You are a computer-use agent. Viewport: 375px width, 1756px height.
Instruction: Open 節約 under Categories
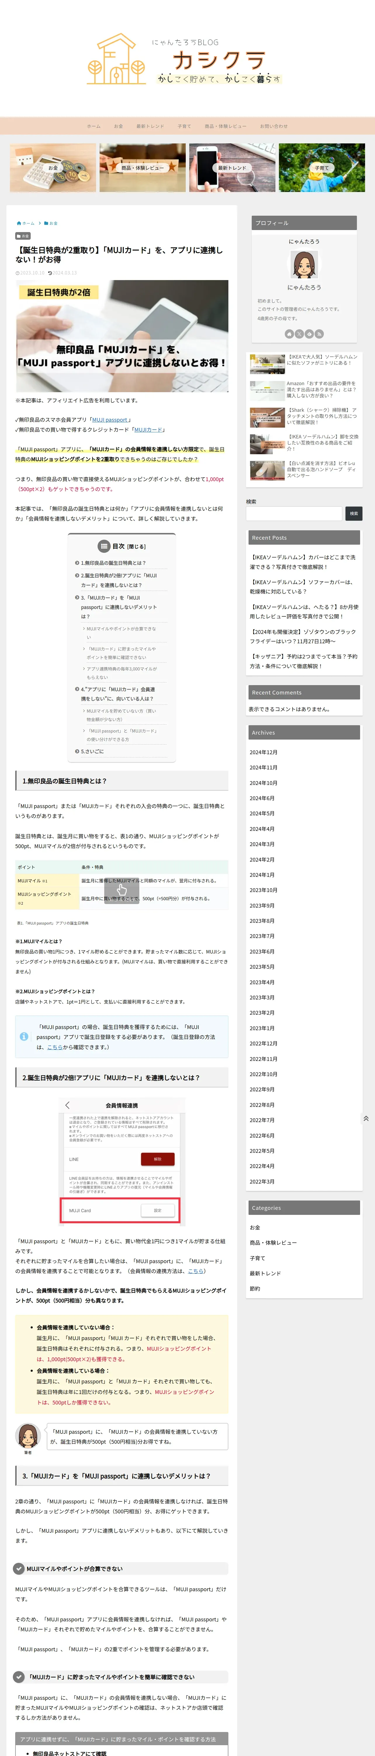click(x=255, y=1289)
